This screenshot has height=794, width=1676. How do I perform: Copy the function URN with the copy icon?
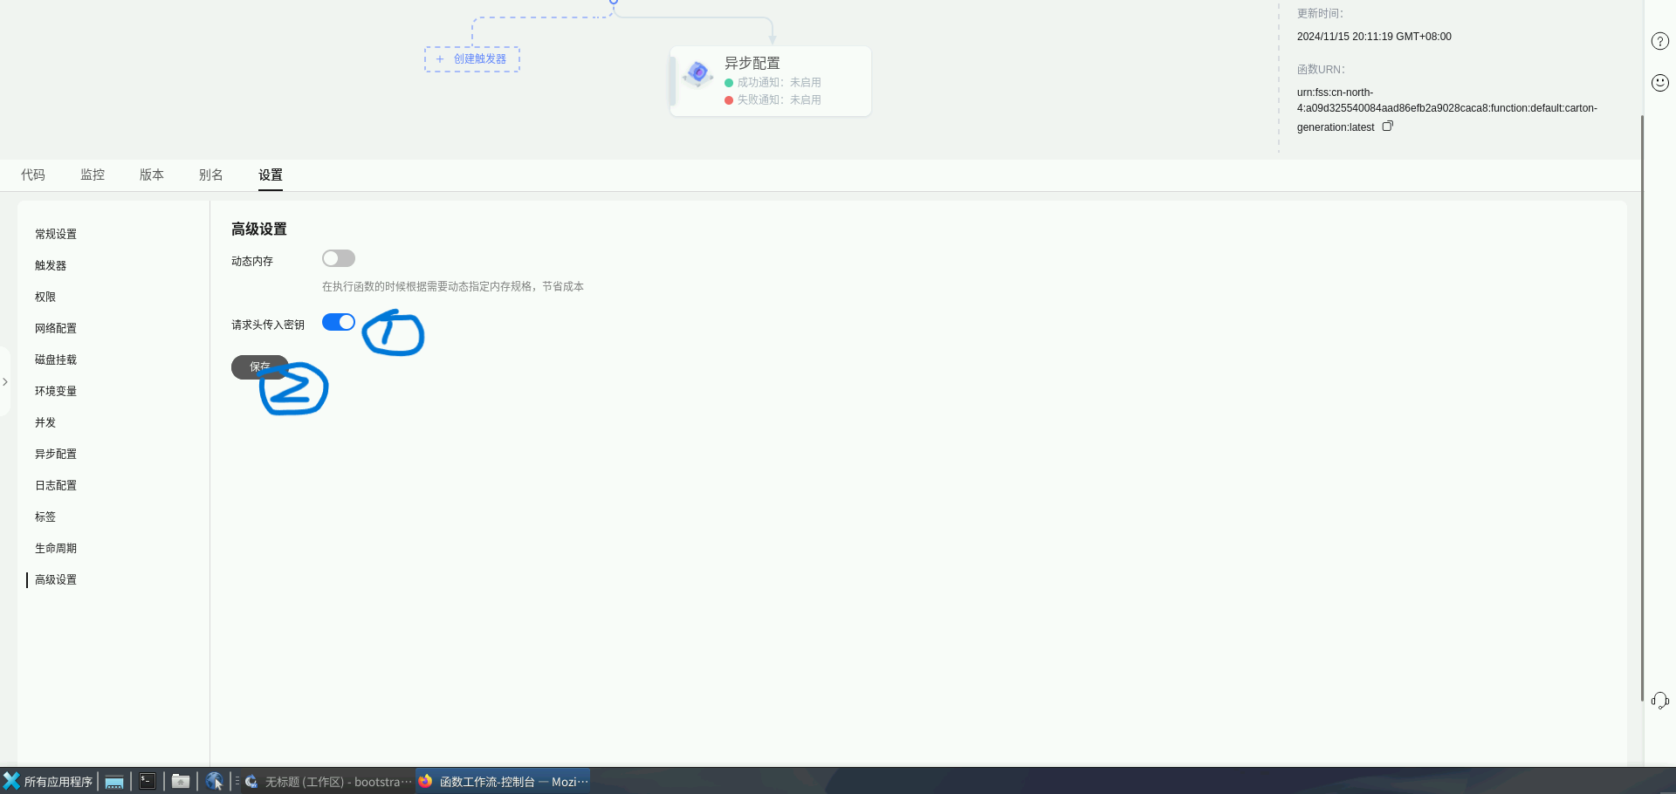coord(1387,127)
